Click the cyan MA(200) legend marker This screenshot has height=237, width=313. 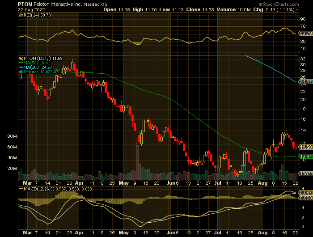[x=20, y=67]
